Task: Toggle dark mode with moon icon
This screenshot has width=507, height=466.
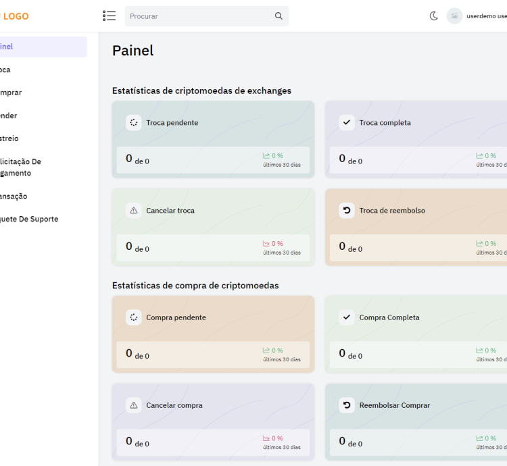Action: pos(434,16)
